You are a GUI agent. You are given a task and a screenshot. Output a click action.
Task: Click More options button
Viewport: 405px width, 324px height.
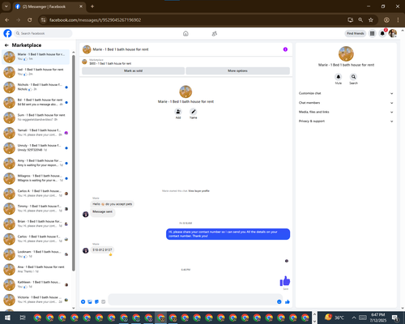(237, 70)
